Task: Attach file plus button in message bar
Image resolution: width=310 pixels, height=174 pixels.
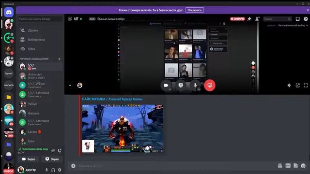Action: click(73, 166)
